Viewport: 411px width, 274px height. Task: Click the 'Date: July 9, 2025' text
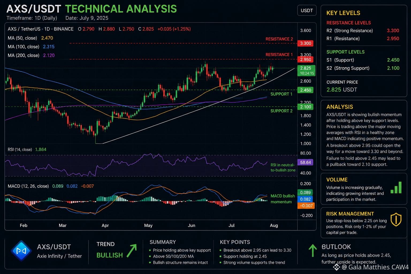87,18
